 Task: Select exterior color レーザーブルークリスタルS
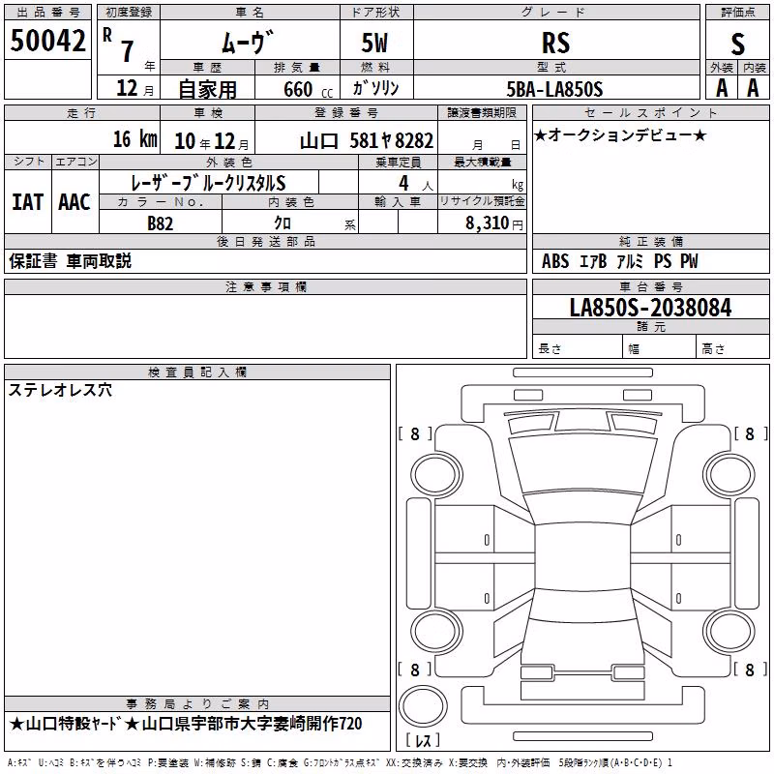208,183
